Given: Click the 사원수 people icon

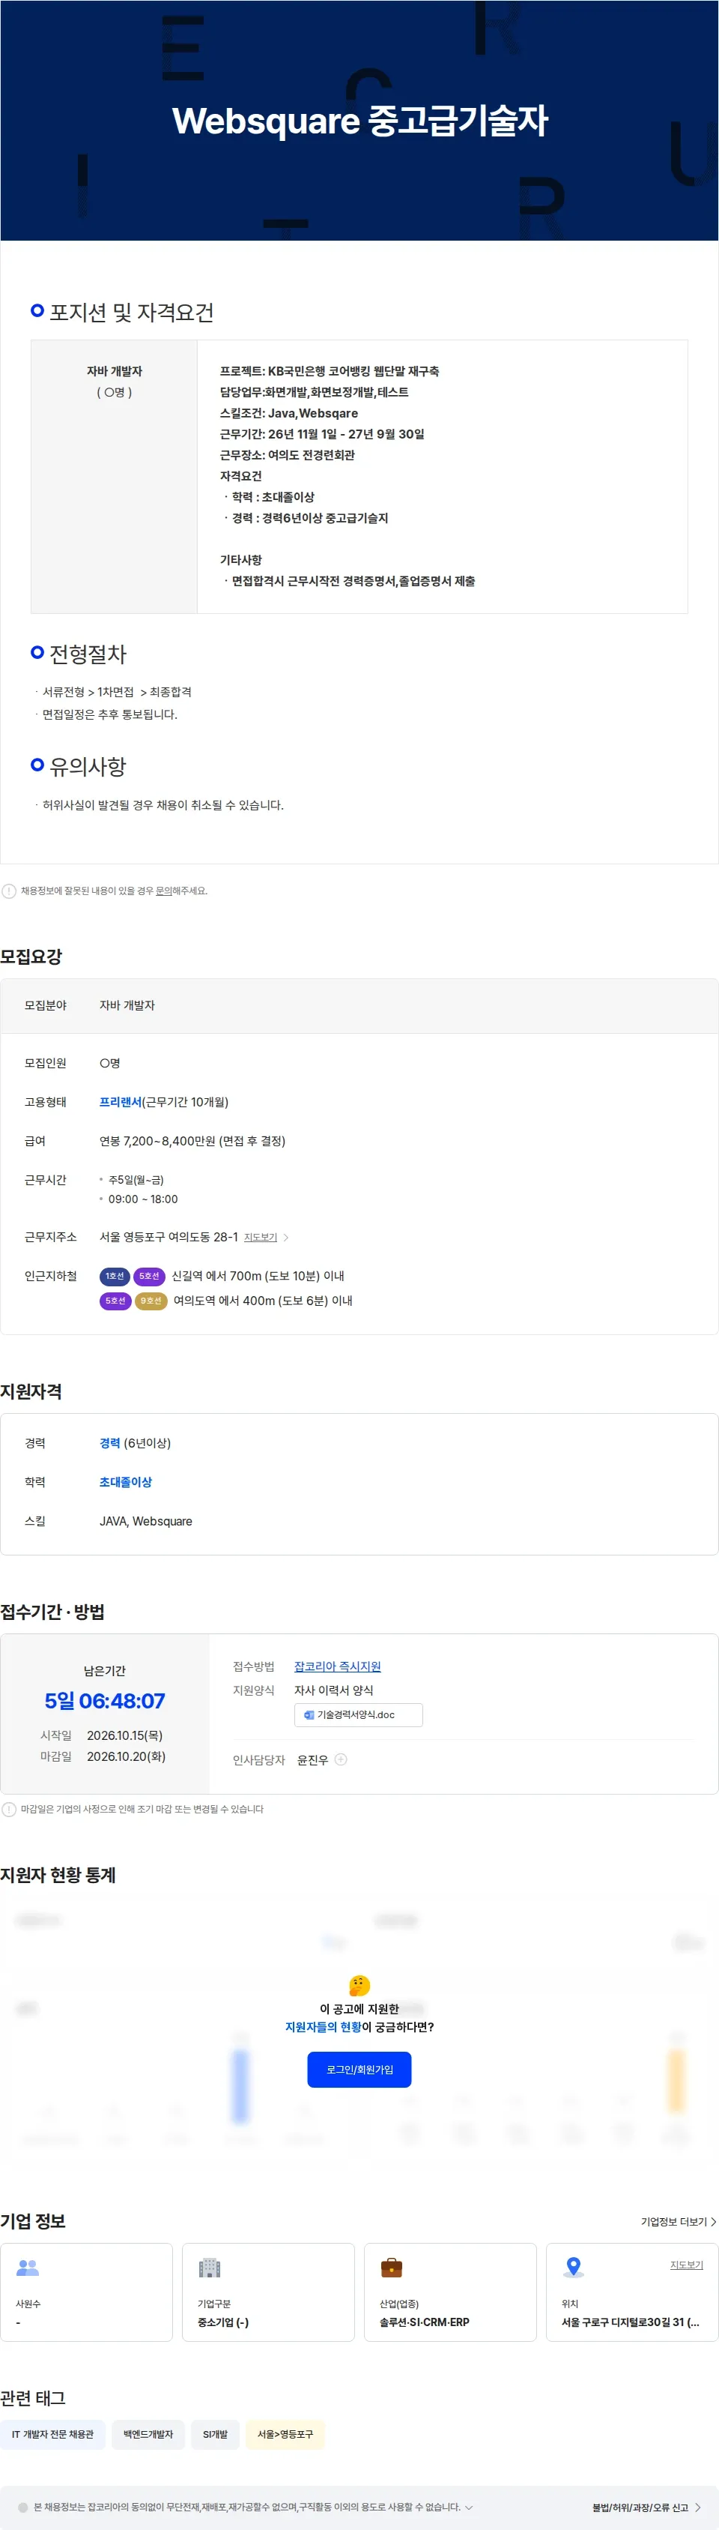Looking at the screenshot, I should pos(28,2268).
